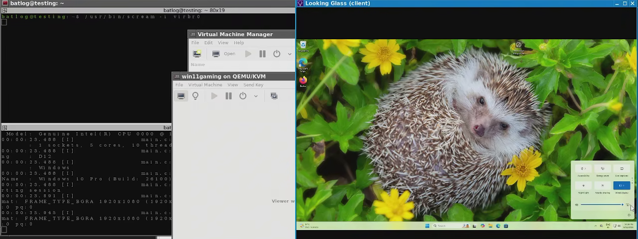Expand Accessibility options in quick settings

click(x=583, y=169)
